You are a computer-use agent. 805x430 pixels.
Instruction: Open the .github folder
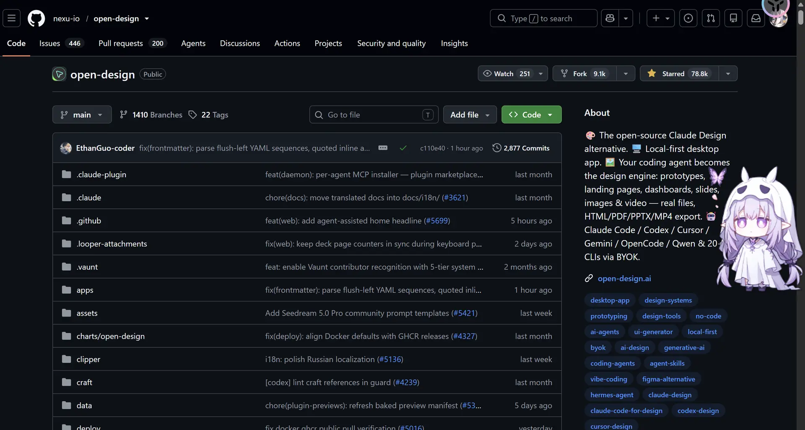[88, 220]
